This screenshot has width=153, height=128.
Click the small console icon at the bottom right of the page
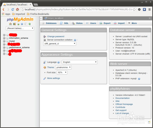click(149, 123)
